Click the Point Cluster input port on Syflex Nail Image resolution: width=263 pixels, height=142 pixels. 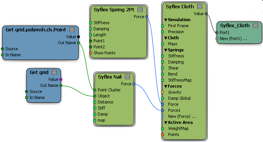pyautogui.click(x=95, y=90)
